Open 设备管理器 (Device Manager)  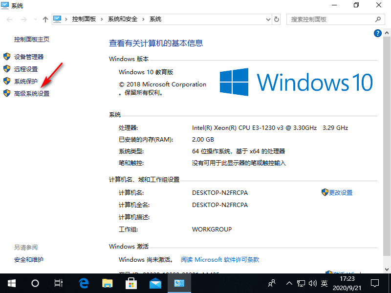[29, 57]
